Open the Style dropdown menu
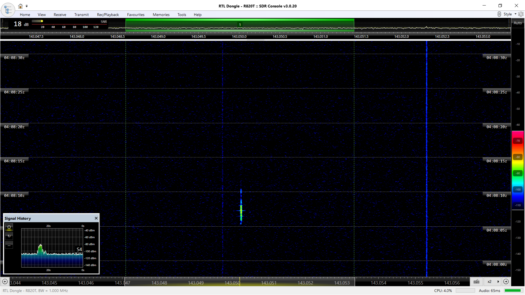 tap(510, 14)
